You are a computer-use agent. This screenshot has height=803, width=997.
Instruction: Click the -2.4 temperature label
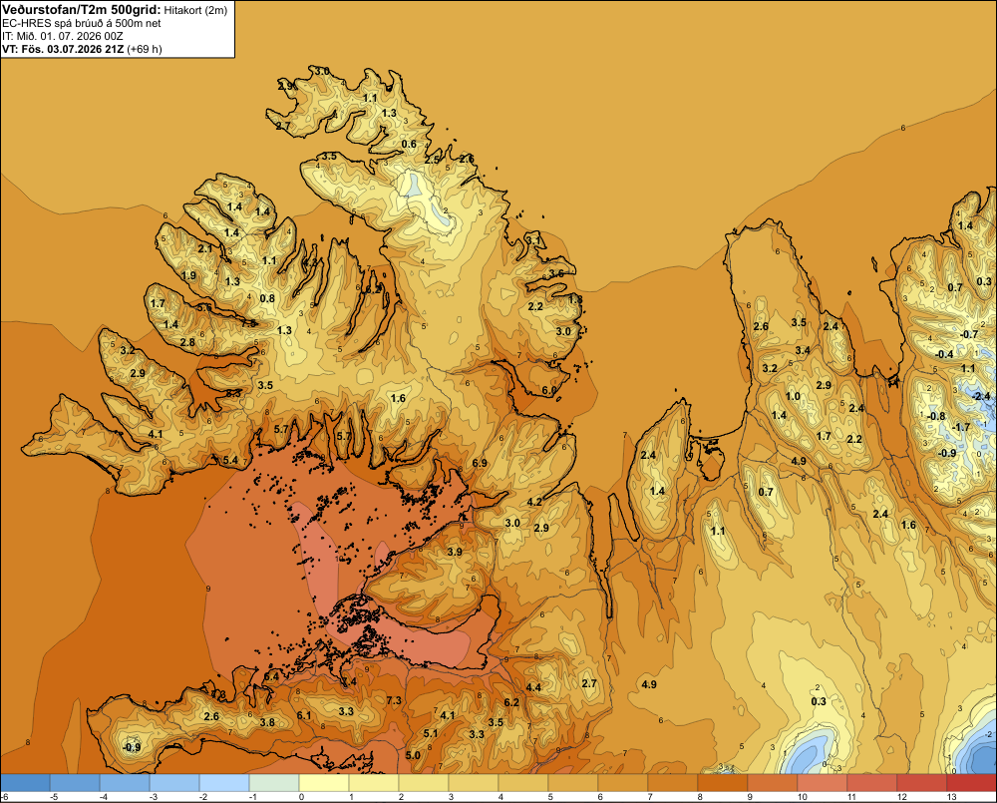(981, 396)
